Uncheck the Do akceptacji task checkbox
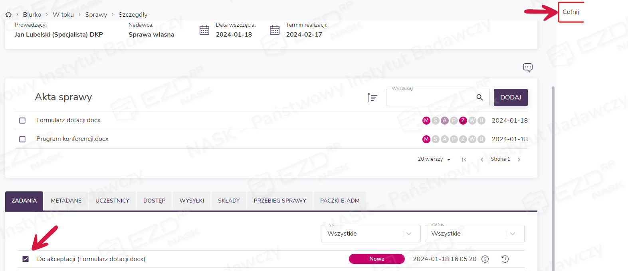Screen dimensions: 628x271 click(x=26, y=259)
